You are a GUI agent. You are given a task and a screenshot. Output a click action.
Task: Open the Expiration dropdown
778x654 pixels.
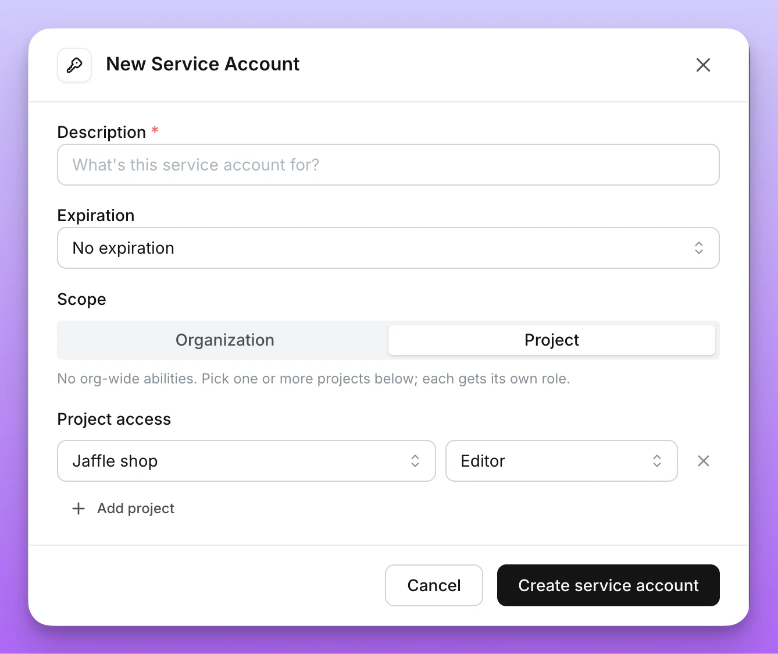(x=388, y=248)
